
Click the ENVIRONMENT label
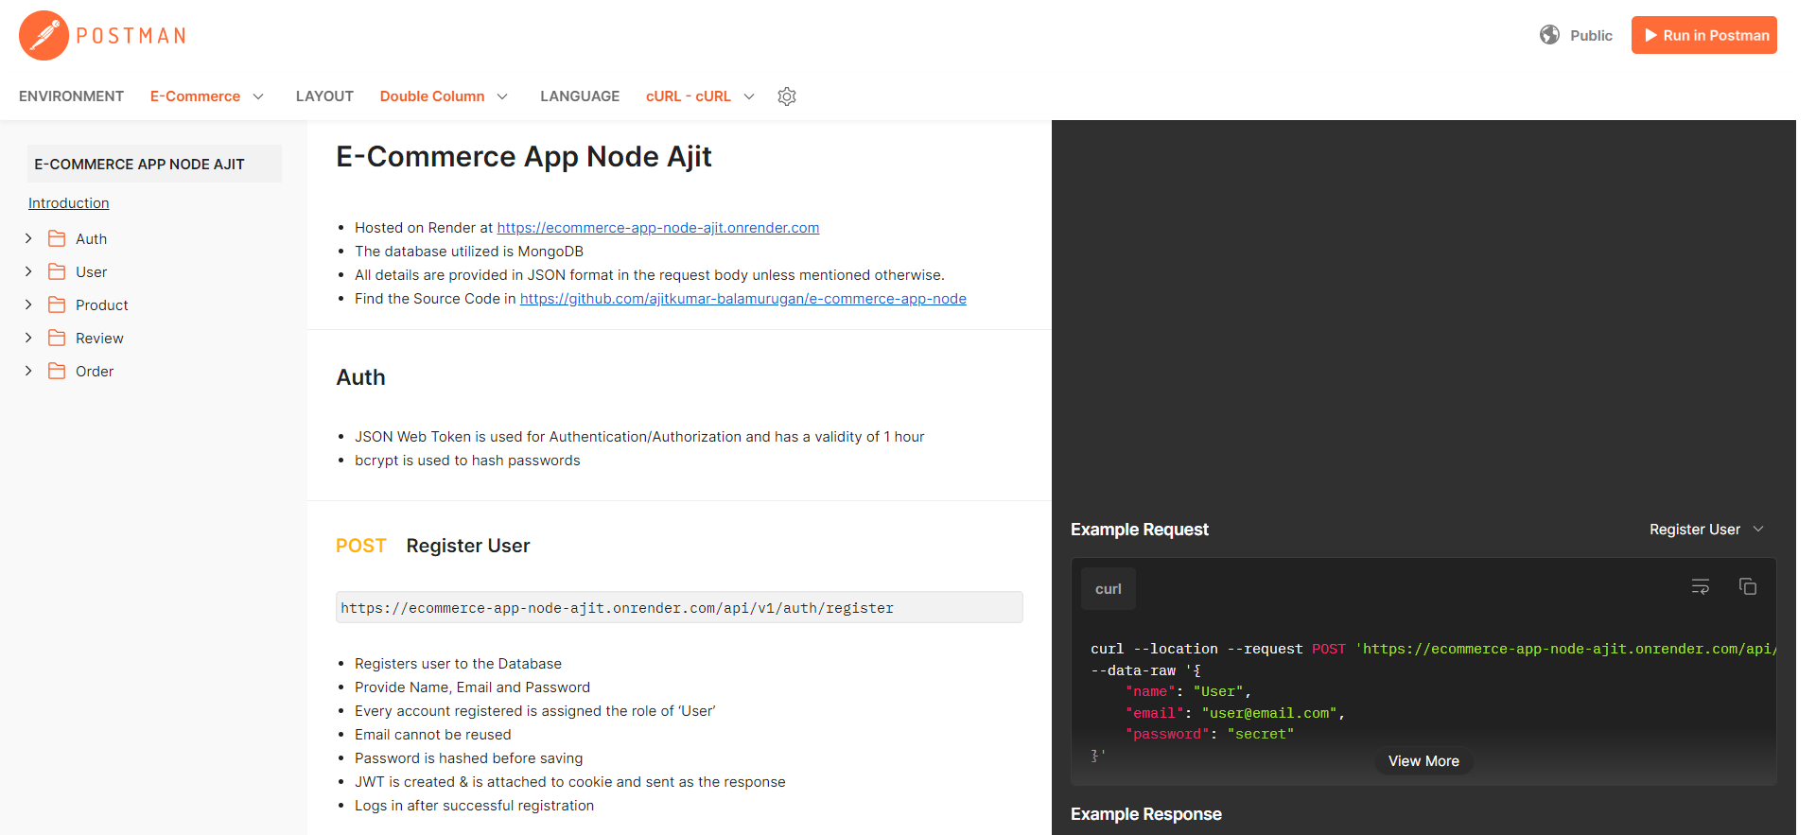tap(71, 96)
